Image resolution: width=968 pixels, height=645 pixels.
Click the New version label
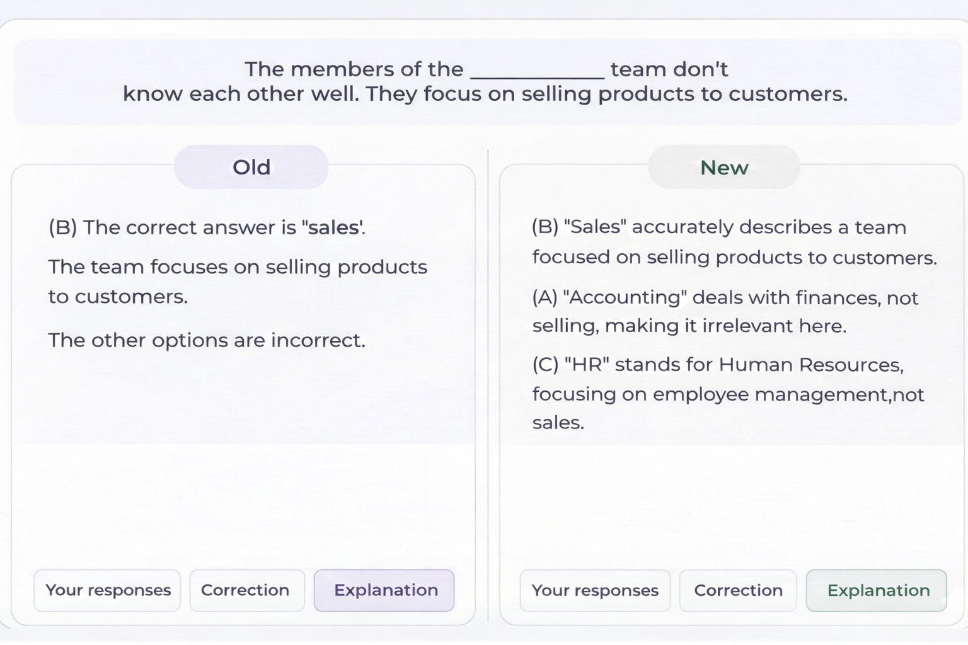click(x=724, y=168)
